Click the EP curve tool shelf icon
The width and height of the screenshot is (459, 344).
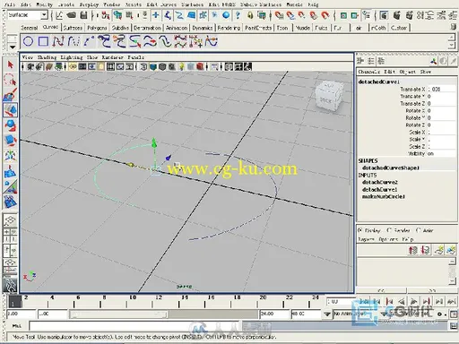point(74,41)
